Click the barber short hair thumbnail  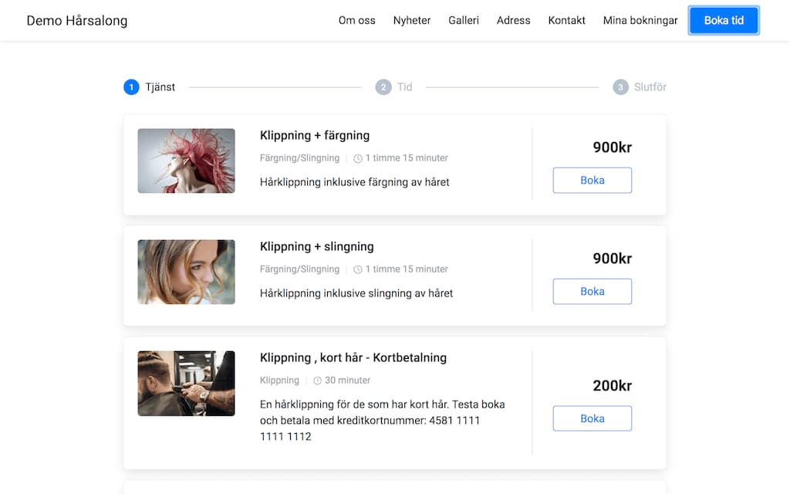pyautogui.click(x=186, y=384)
